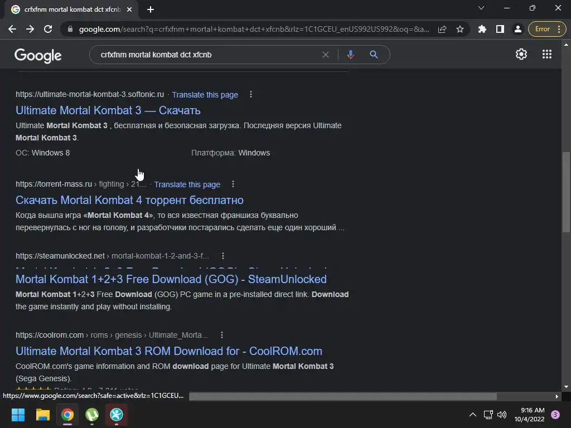
Task: Open uTorrent from the taskbar
Action: pyautogui.click(x=92, y=415)
